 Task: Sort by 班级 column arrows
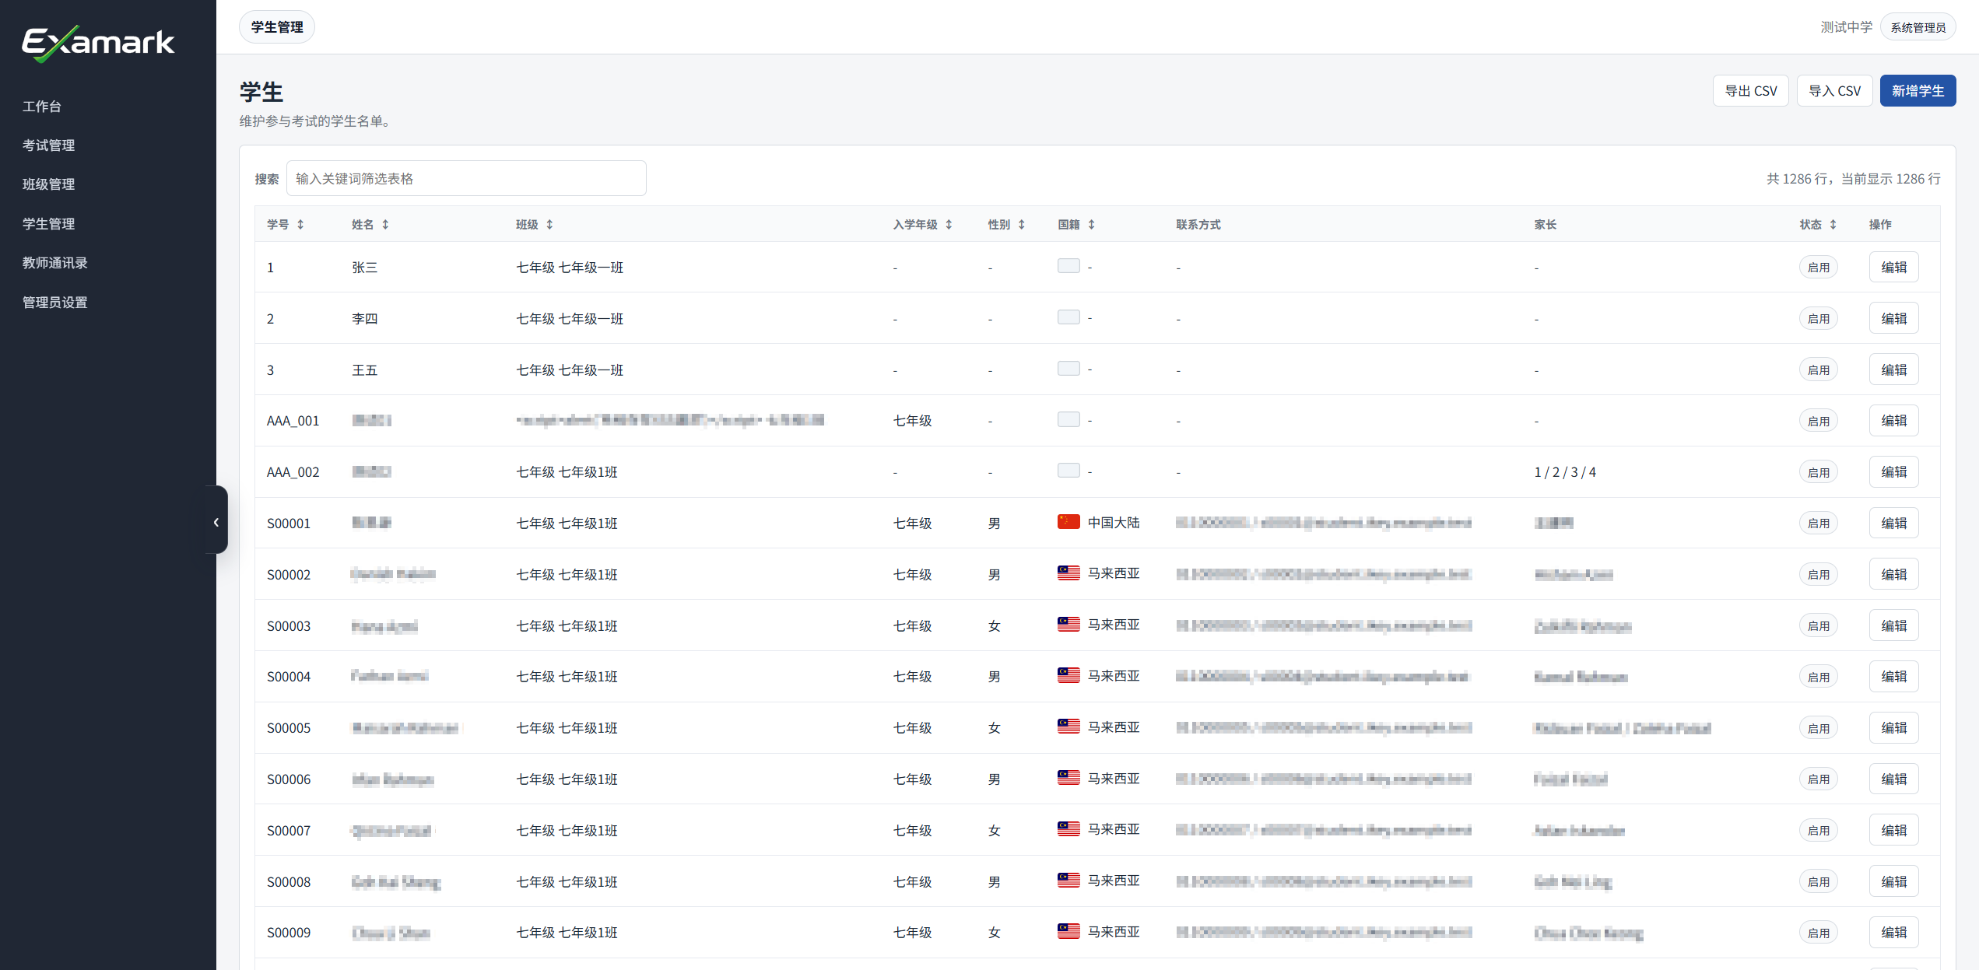click(549, 225)
